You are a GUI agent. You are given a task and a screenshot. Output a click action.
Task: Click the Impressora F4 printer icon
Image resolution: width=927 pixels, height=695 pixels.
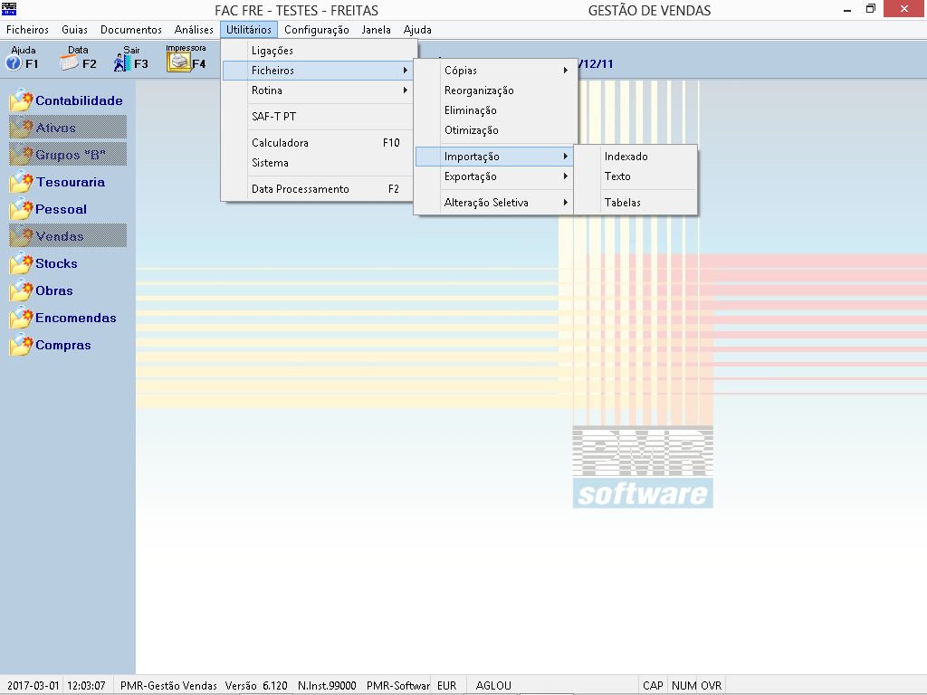click(x=178, y=62)
